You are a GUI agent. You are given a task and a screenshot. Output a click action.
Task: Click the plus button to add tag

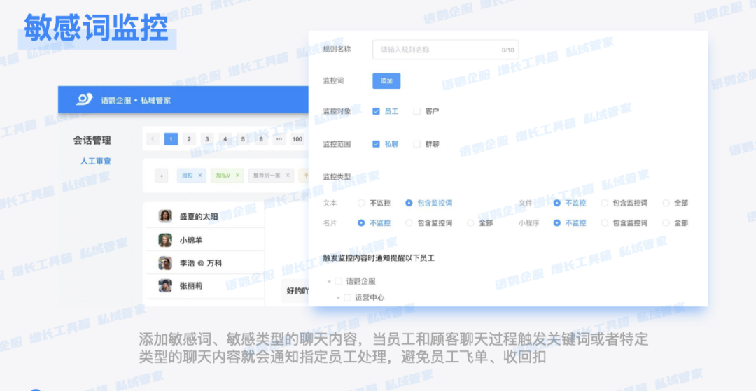(x=160, y=176)
